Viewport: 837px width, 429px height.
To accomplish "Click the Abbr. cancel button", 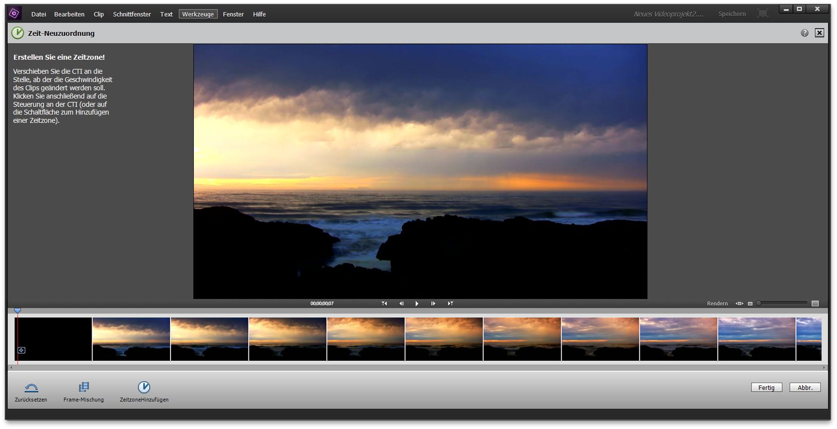I will (x=805, y=387).
